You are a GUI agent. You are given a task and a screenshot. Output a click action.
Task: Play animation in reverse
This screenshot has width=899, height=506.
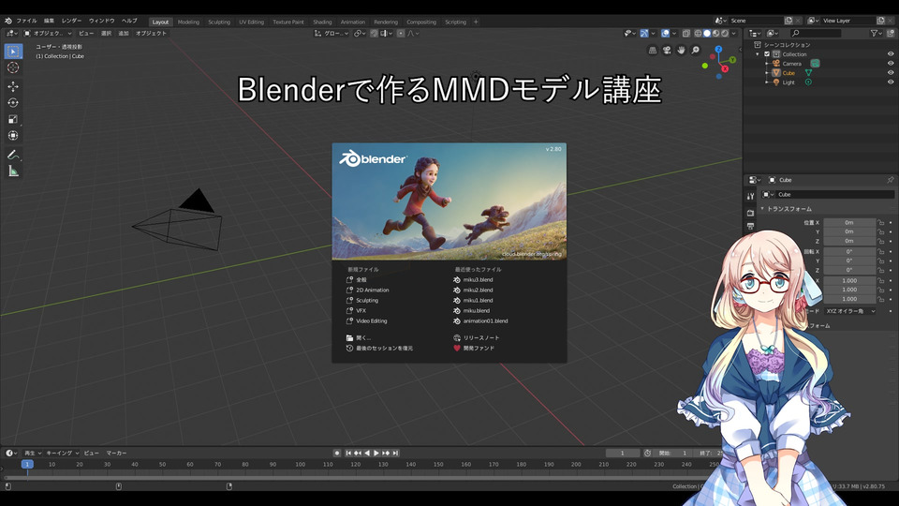tap(367, 454)
